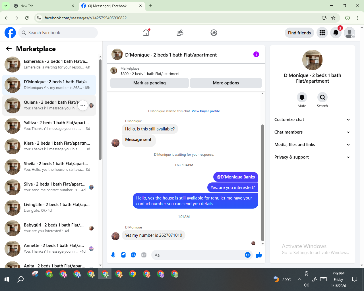The width and height of the screenshot is (364, 291).
Task: Mute the D'Monique conversation
Action: pyautogui.click(x=302, y=97)
